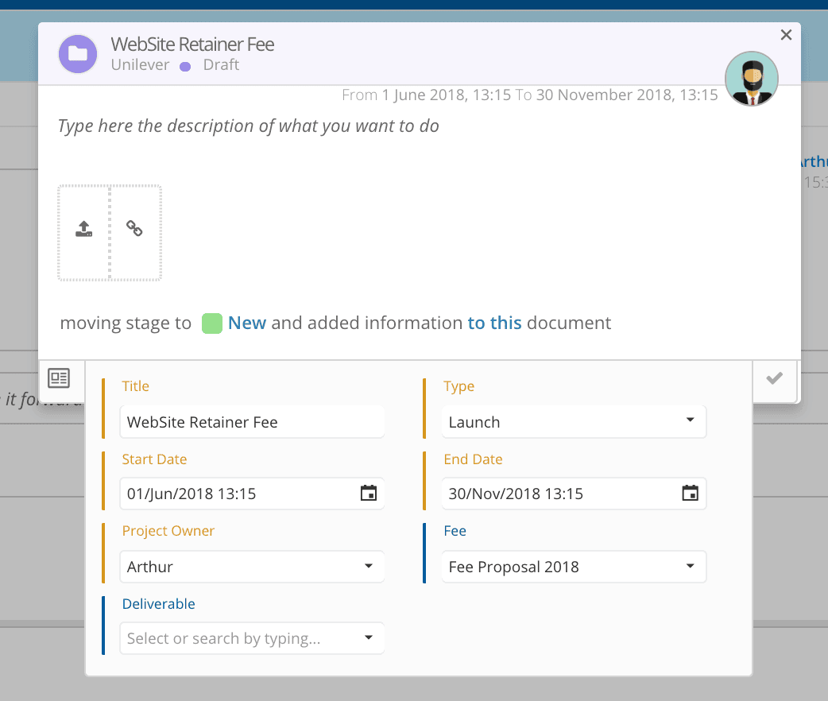Click the attach link chain icon
828x701 pixels.
point(135,230)
